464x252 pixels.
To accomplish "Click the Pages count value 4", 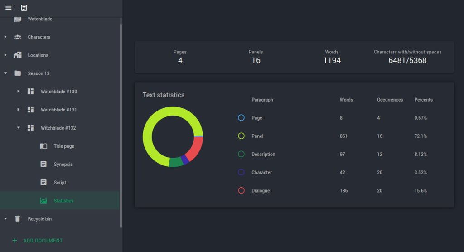I will pyautogui.click(x=180, y=60).
